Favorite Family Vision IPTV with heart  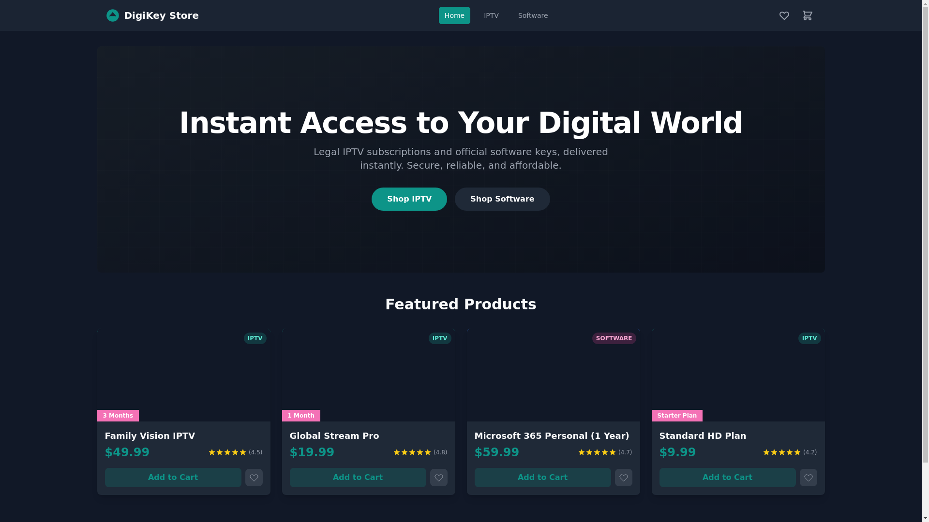tap(254, 478)
